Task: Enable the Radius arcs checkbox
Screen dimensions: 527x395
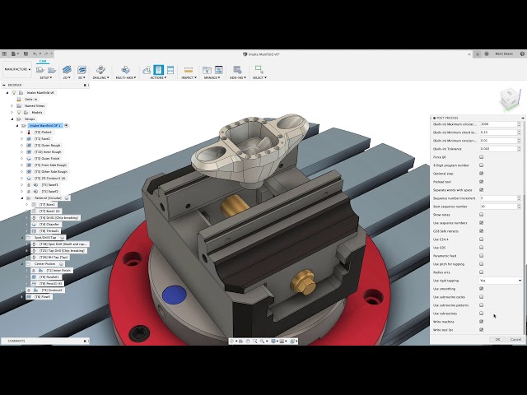Action: coord(481,272)
